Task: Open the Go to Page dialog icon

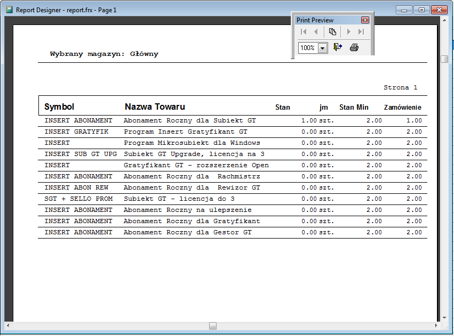Action: coord(332,32)
